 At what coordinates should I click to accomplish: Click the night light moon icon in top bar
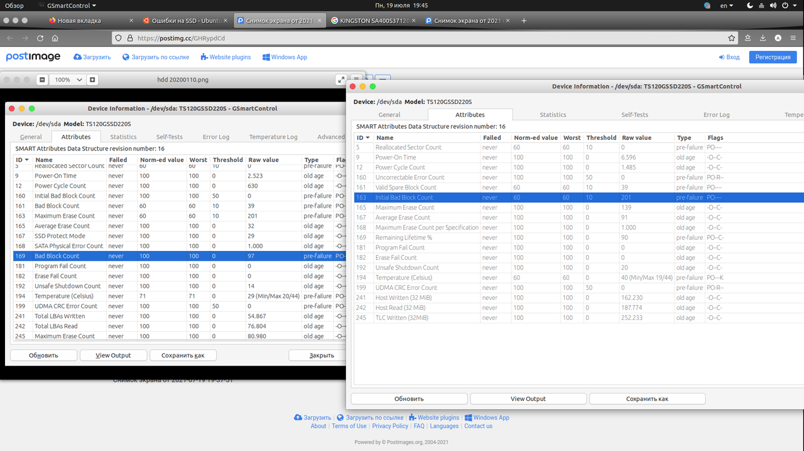(x=750, y=5)
